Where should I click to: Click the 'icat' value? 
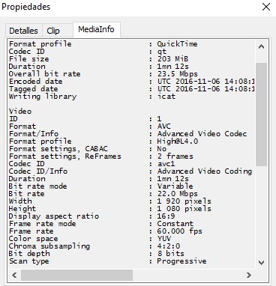166,97
